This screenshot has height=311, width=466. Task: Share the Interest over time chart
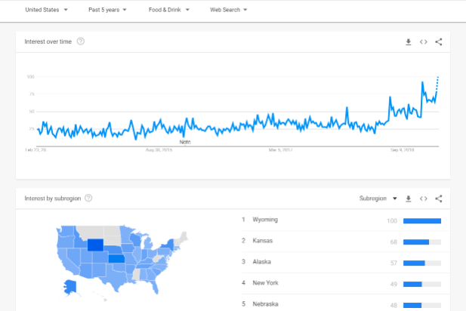(439, 42)
